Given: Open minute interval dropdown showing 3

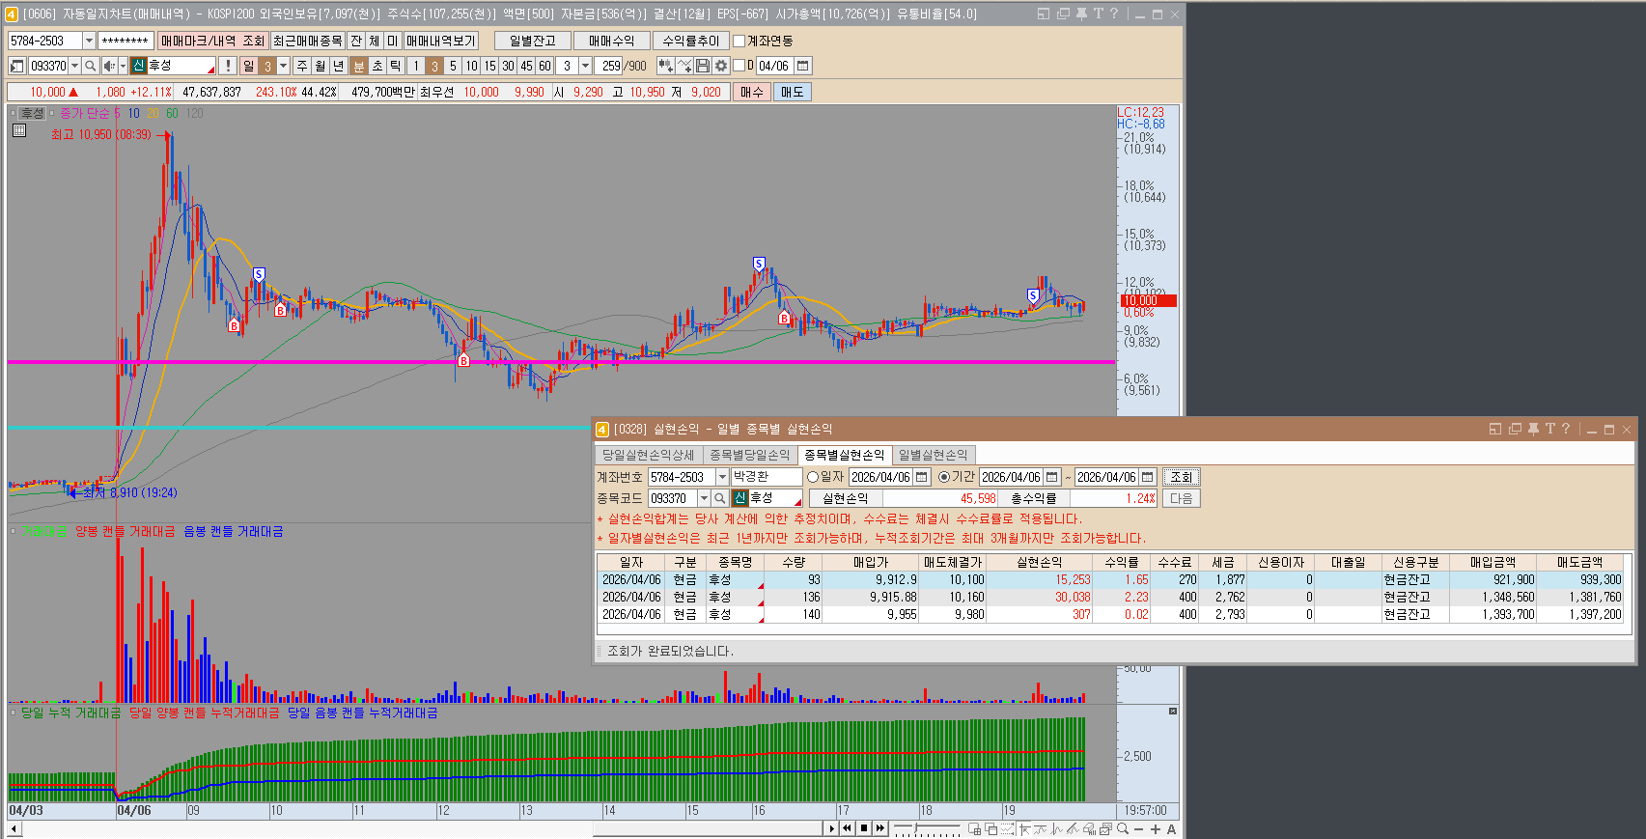Looking at the screenshot, I should [x=585, y=66].
